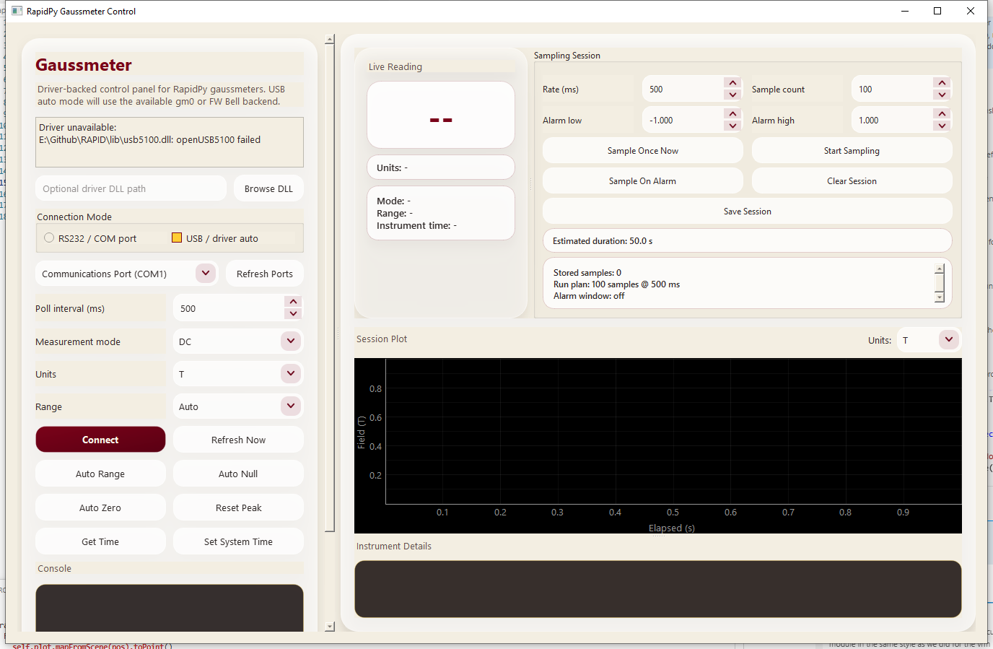Open the Units T dropdown in the left panel
The height and width of the screenshot is (649, 993).
291,373
